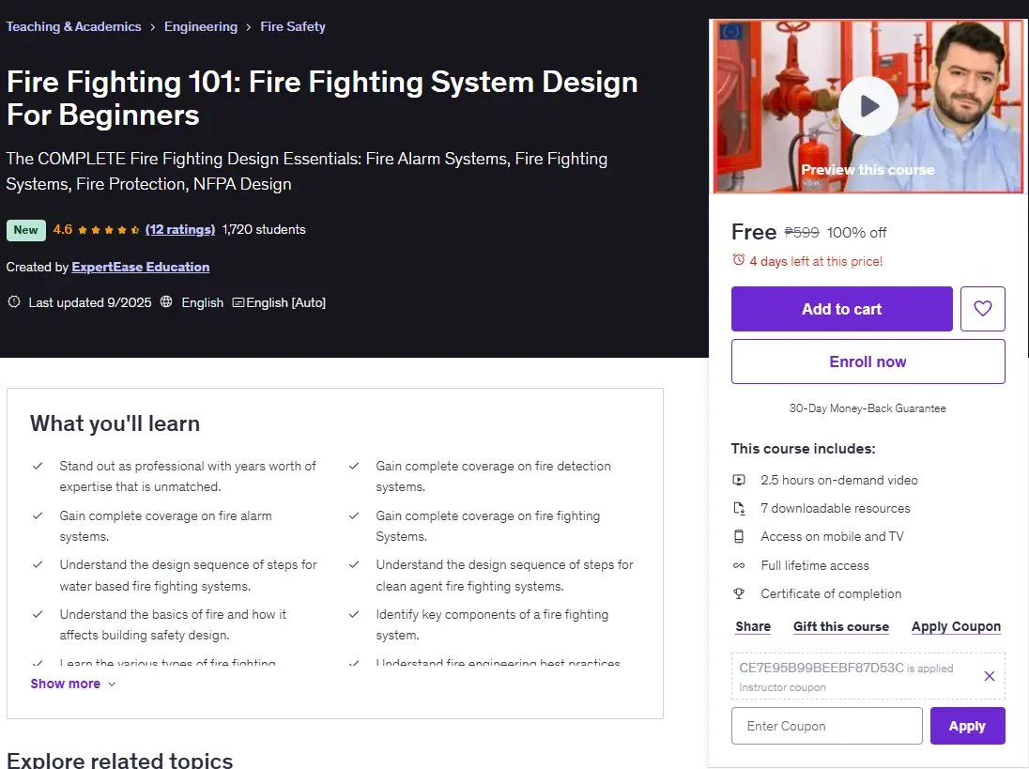Viewport: 1029px width, 769px height.
Task: Click the chevron beside Show more
Action: point(112,684)
